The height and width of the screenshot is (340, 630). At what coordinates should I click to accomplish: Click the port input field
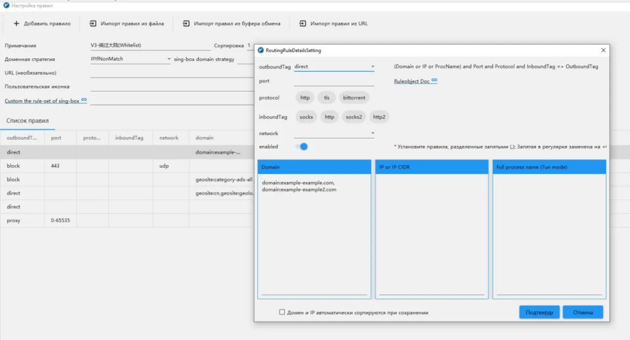[x=334, y=81]
